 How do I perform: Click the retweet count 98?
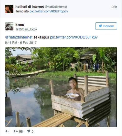(x=21, y=131)
